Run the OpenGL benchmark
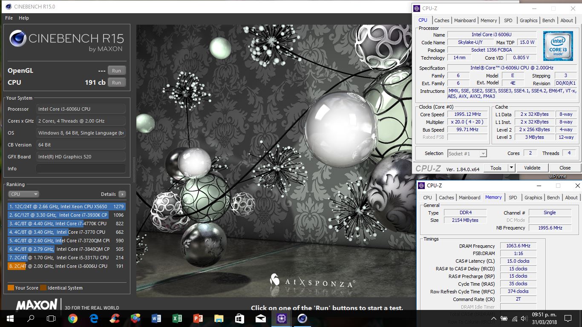 [117, 71]
